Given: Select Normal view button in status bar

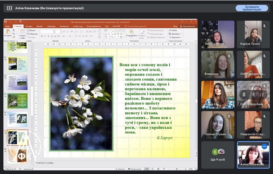Looking at the screenshot, I should click(147, 169).
